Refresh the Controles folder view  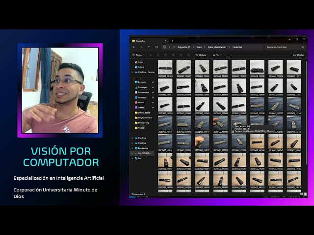pos(157,47)
